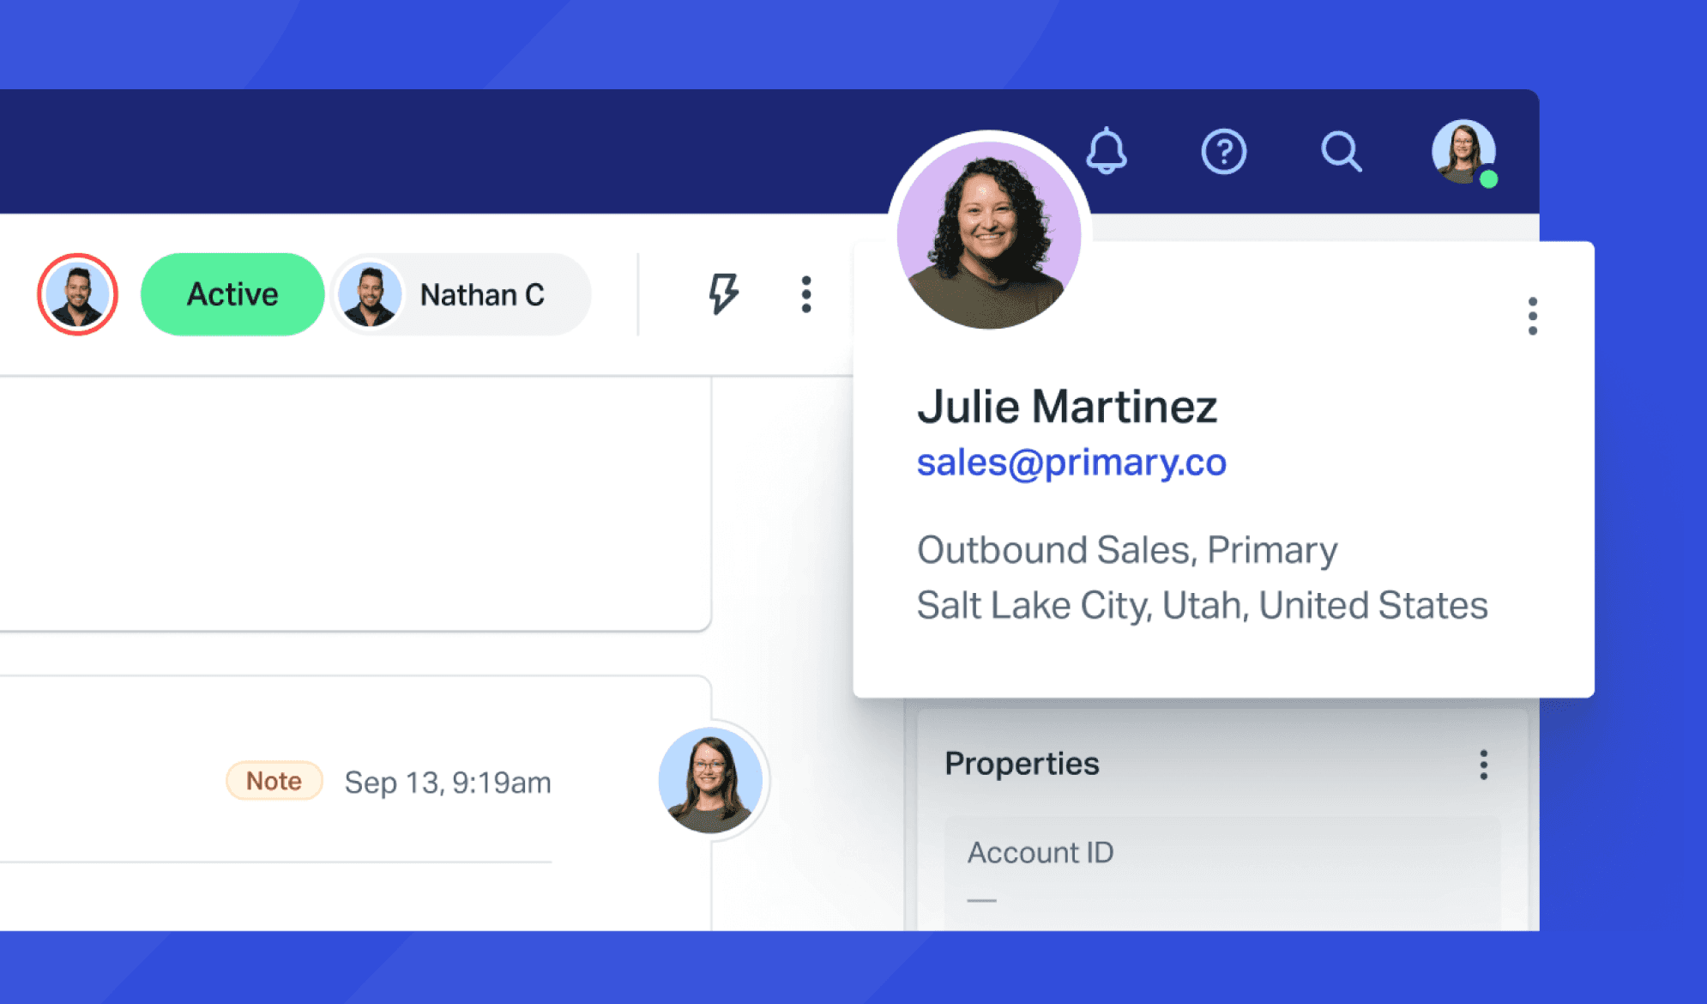Open the notifications bell
This screenshot has height=1004, width=1707.
(1107, 152)
